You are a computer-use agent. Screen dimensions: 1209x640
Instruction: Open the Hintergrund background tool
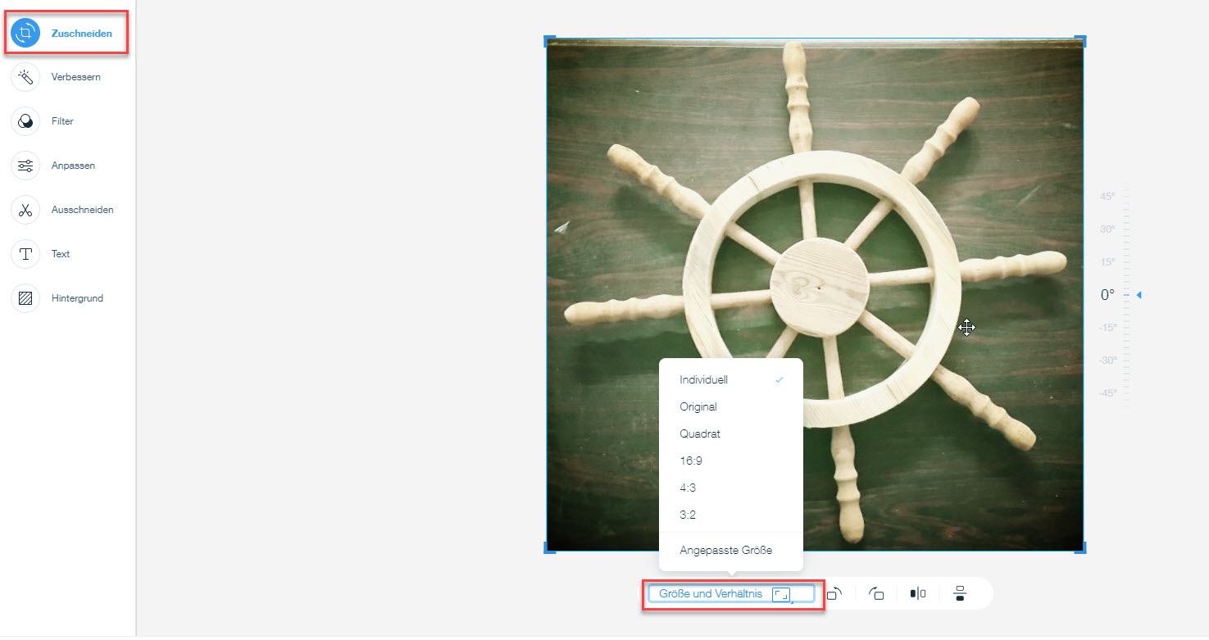[x=57, y=298]
